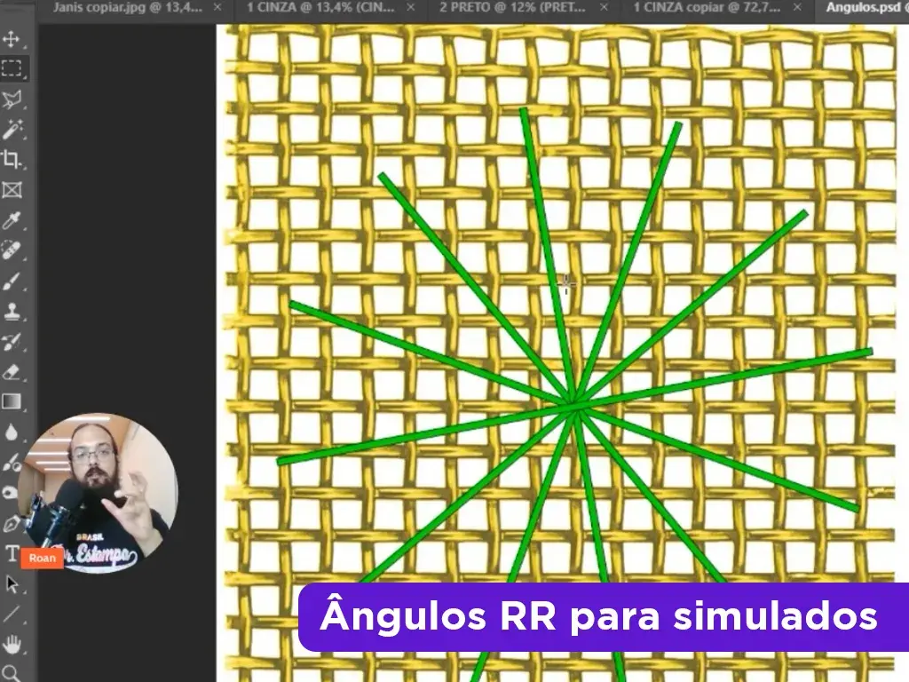The image size is (909, 682).
Task: Select the Move tool
Action: [x=12, y=39]
